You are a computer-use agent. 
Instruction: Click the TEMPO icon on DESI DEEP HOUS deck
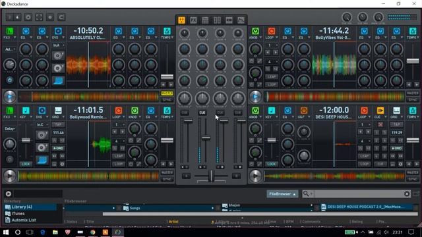[413, 111]
